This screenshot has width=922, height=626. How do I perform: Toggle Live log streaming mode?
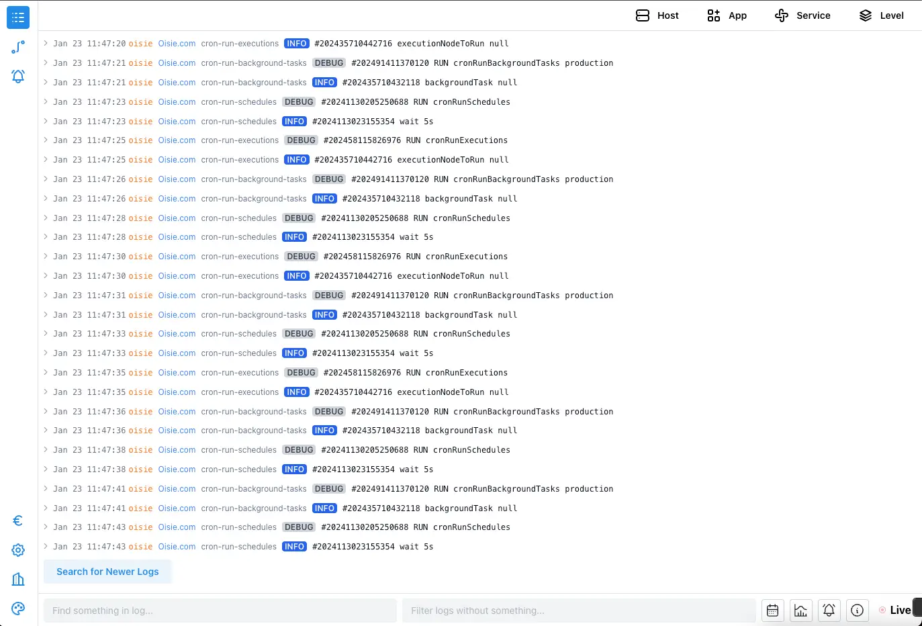(x=896, y=610)
